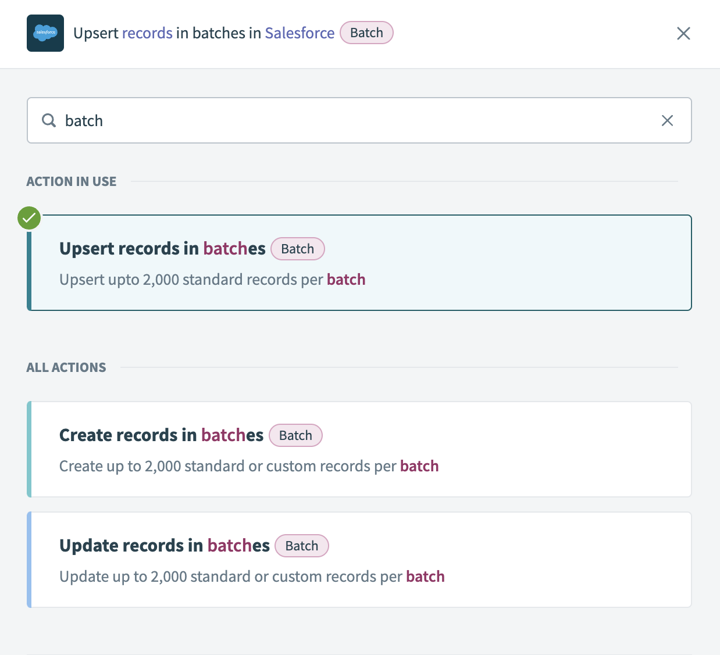Click the 'Salesforce' link in the header

300,33
